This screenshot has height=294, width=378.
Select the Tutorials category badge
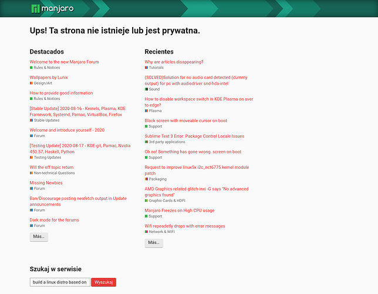coord(154,68)
